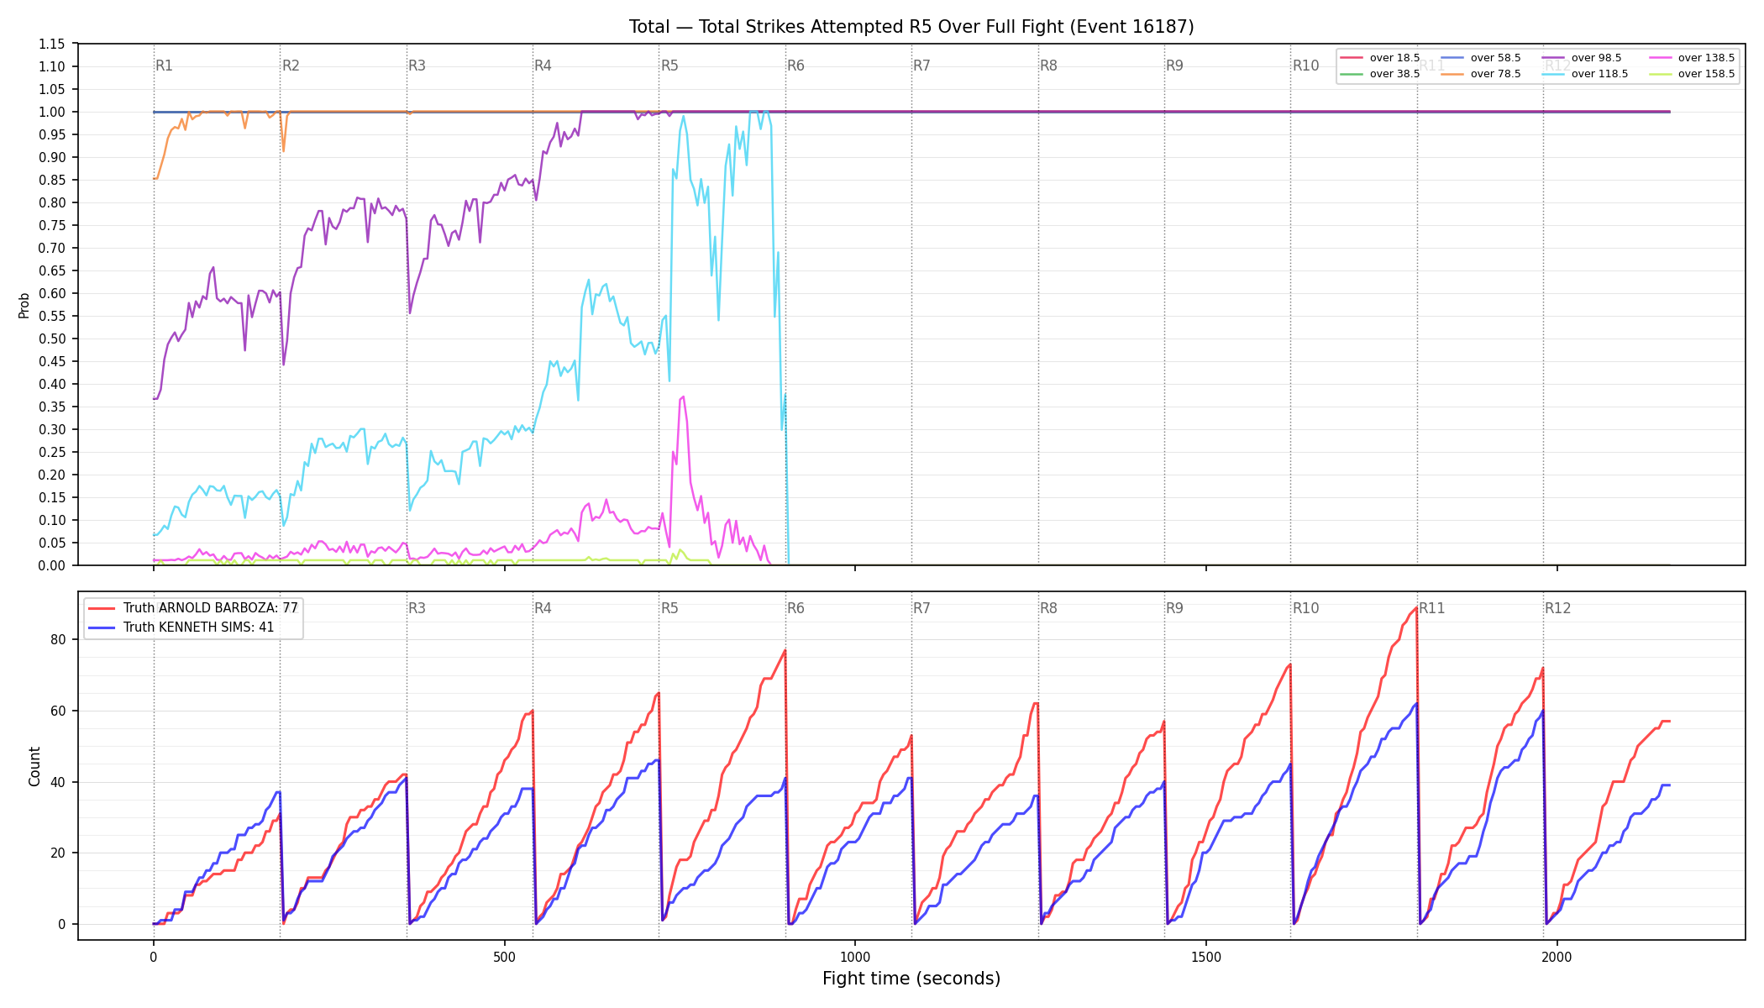This screenshot has height=1008, width=1764.
Task: Click the 0.75 tick on Prob axis
Action: click(52, 225)
